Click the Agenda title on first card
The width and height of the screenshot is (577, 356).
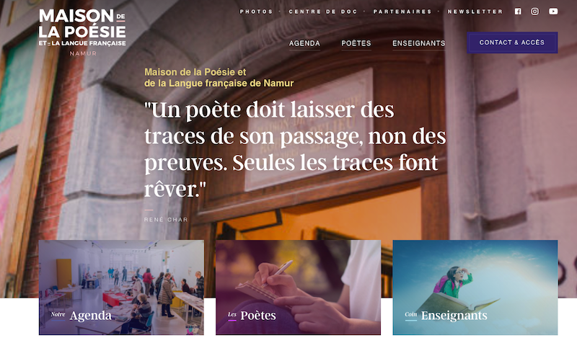click(x=91, y=316)
